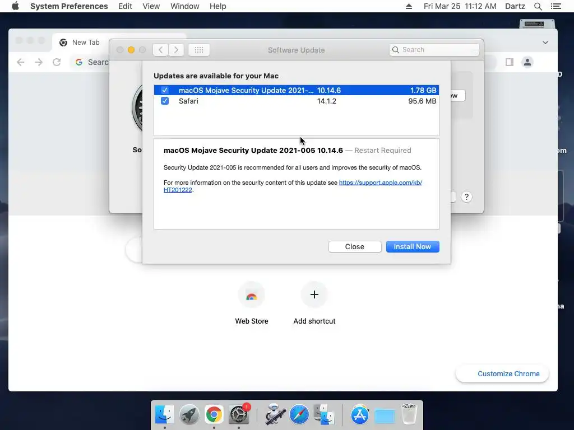Go forward in System Preferences toolbar
The width and height of the screenshot is (574, 430).
click(x=176, y=50)
